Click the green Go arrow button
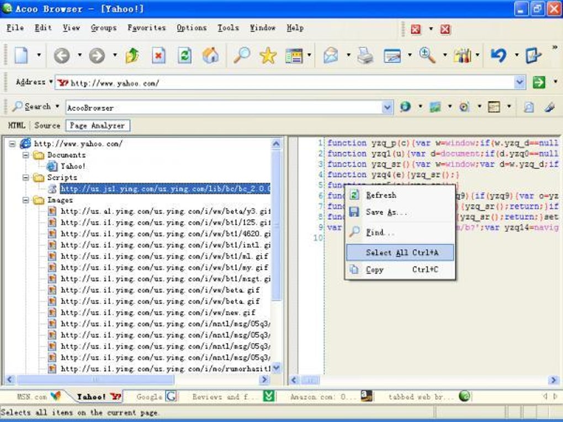This screenshot has width=563, height=422. (539, 82)
